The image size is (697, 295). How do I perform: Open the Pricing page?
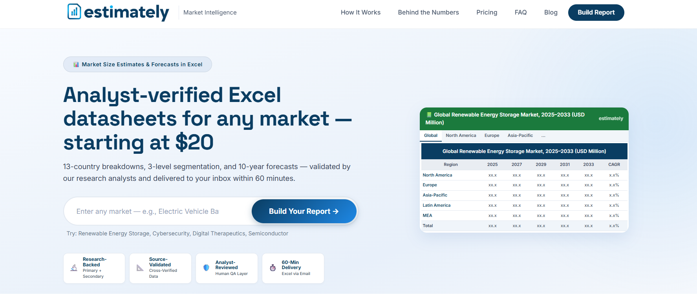[487, 13]
